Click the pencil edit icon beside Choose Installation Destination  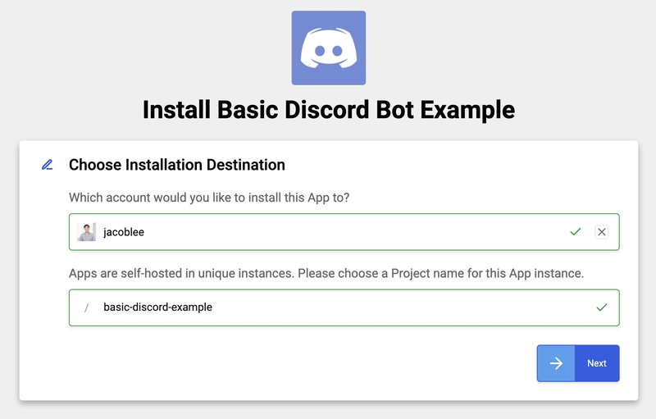coord(48,165)
